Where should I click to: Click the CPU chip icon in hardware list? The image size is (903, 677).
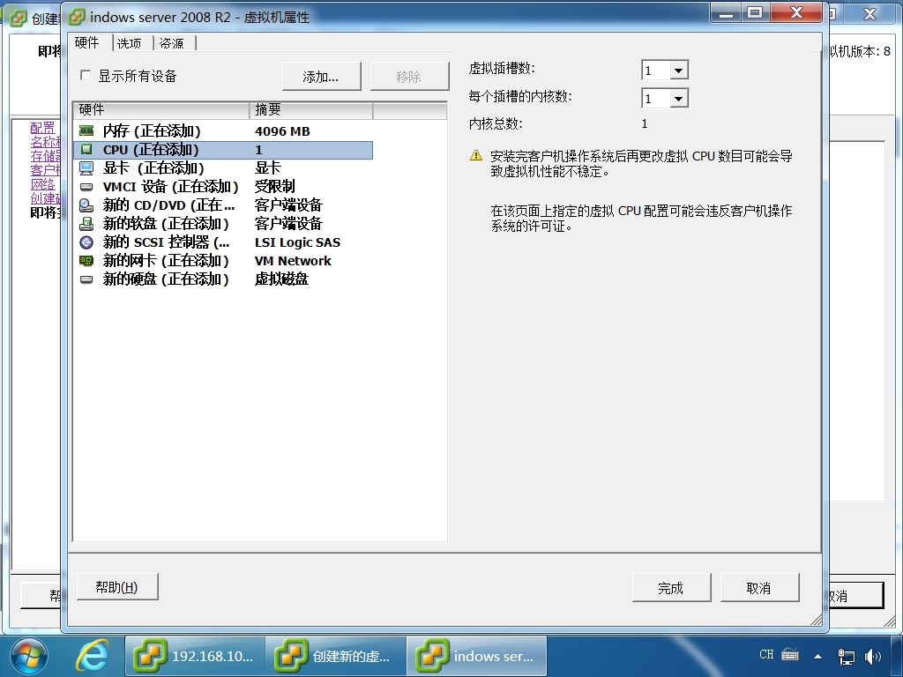click(86, 150)
